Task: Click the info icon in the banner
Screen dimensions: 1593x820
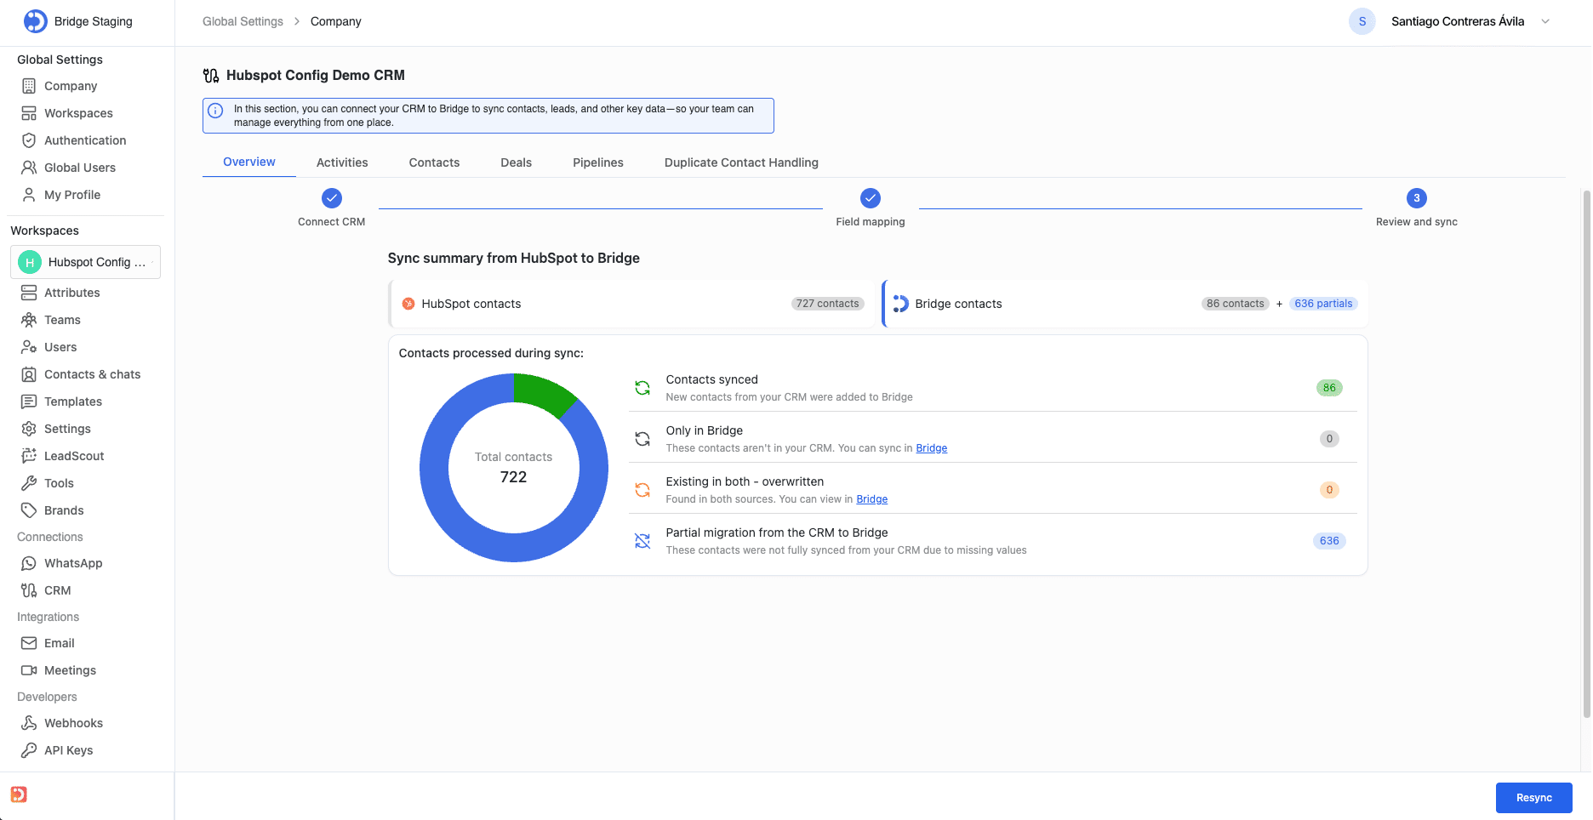Action: tap(216, 111)
